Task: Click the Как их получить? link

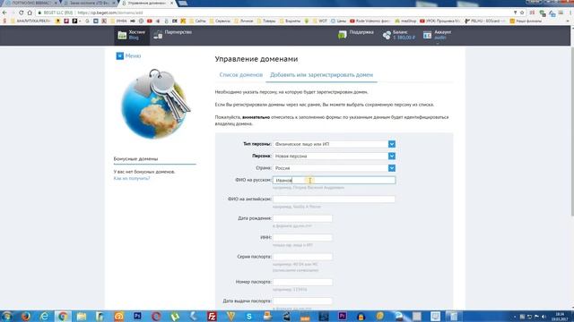Action: click(132, 179)
